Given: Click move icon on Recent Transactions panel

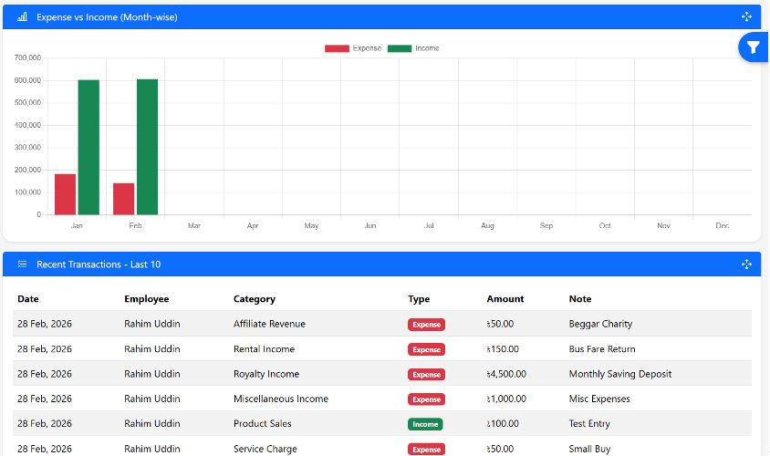Looking at the screenshot, I should pyautogui.click(x=746, y=264).
